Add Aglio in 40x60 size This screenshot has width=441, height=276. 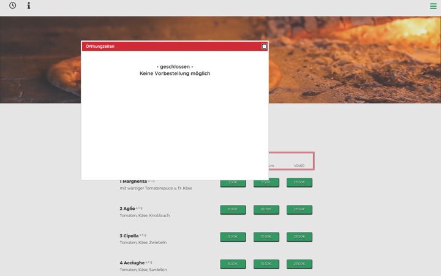pyautogui.click(x=300, y=210)
